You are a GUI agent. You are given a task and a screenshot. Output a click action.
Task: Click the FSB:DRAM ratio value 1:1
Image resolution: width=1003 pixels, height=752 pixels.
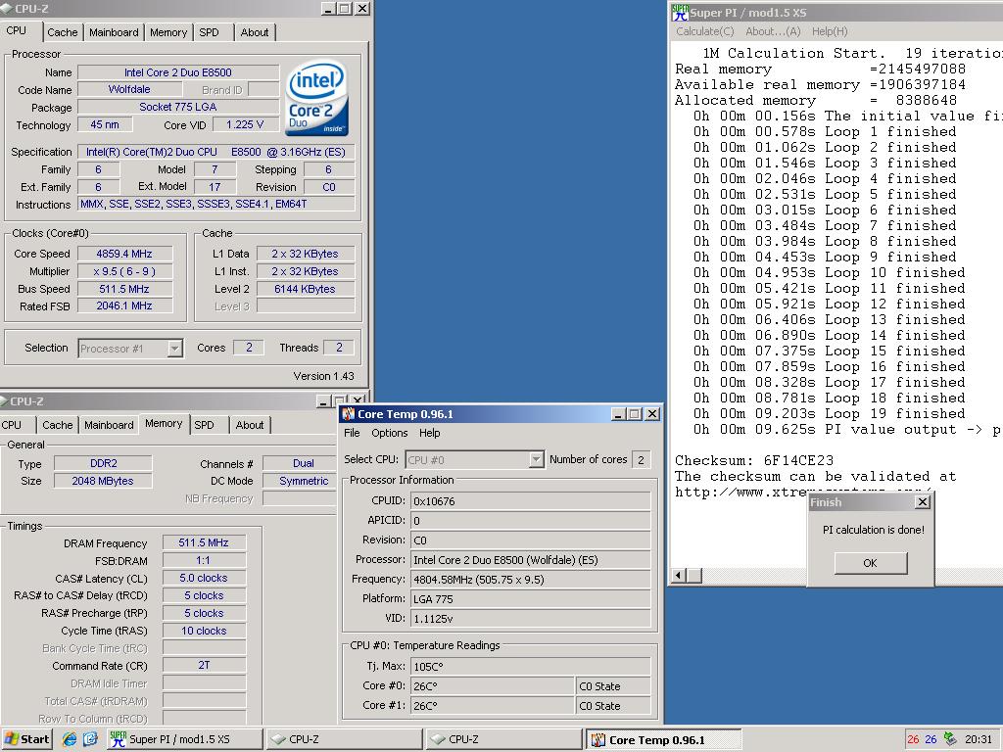tap(204, 561)
